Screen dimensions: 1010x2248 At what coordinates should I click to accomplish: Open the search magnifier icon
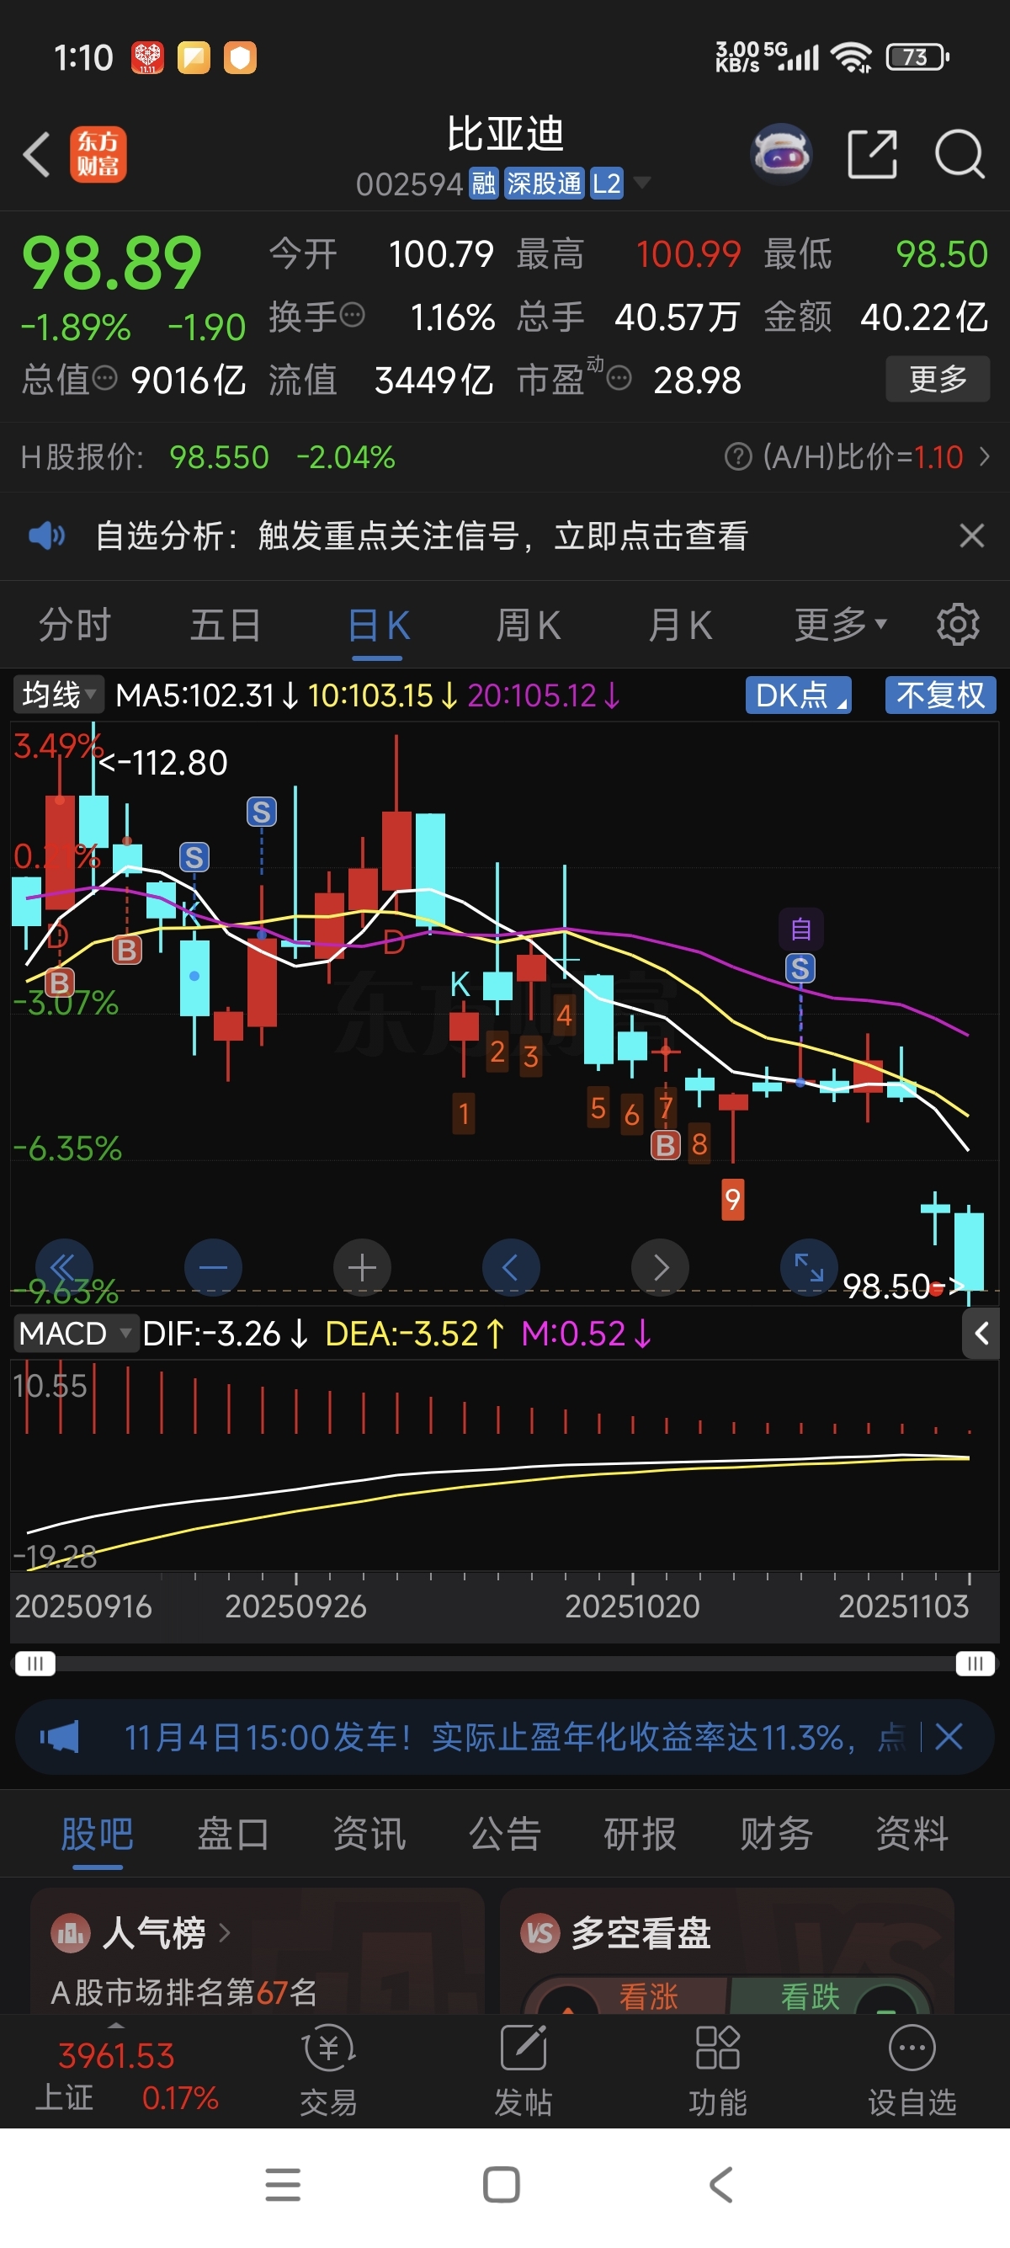[x=959, y=154]
